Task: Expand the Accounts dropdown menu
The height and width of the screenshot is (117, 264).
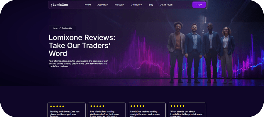Action: (103, 5)
